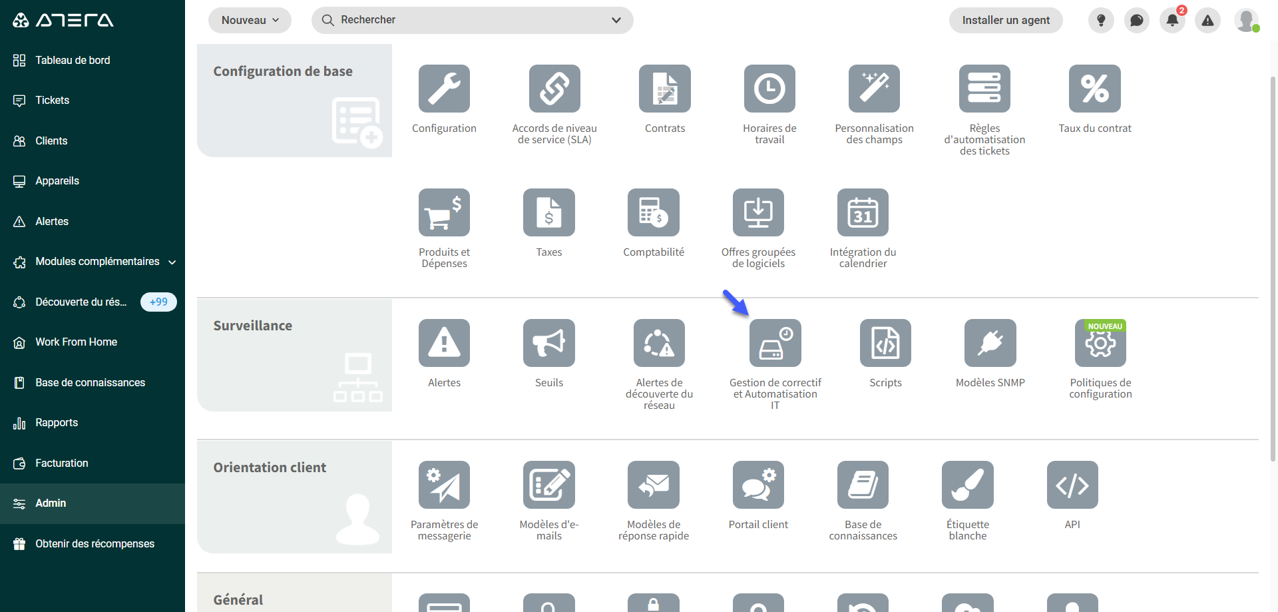
Task: Open Modèles de réponse rapide icon
Action: click(654, 485)
